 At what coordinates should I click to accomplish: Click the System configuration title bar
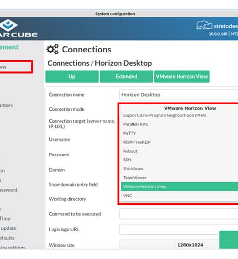point(115,14)
